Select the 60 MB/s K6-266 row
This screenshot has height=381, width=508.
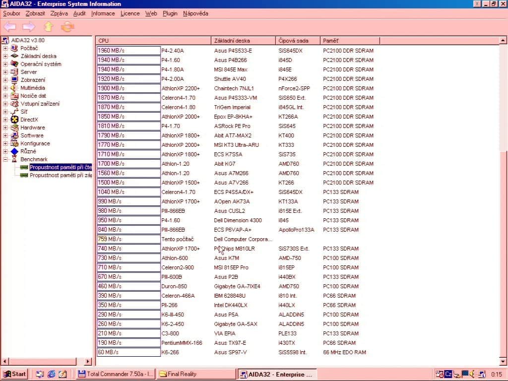tap(238, 352)
